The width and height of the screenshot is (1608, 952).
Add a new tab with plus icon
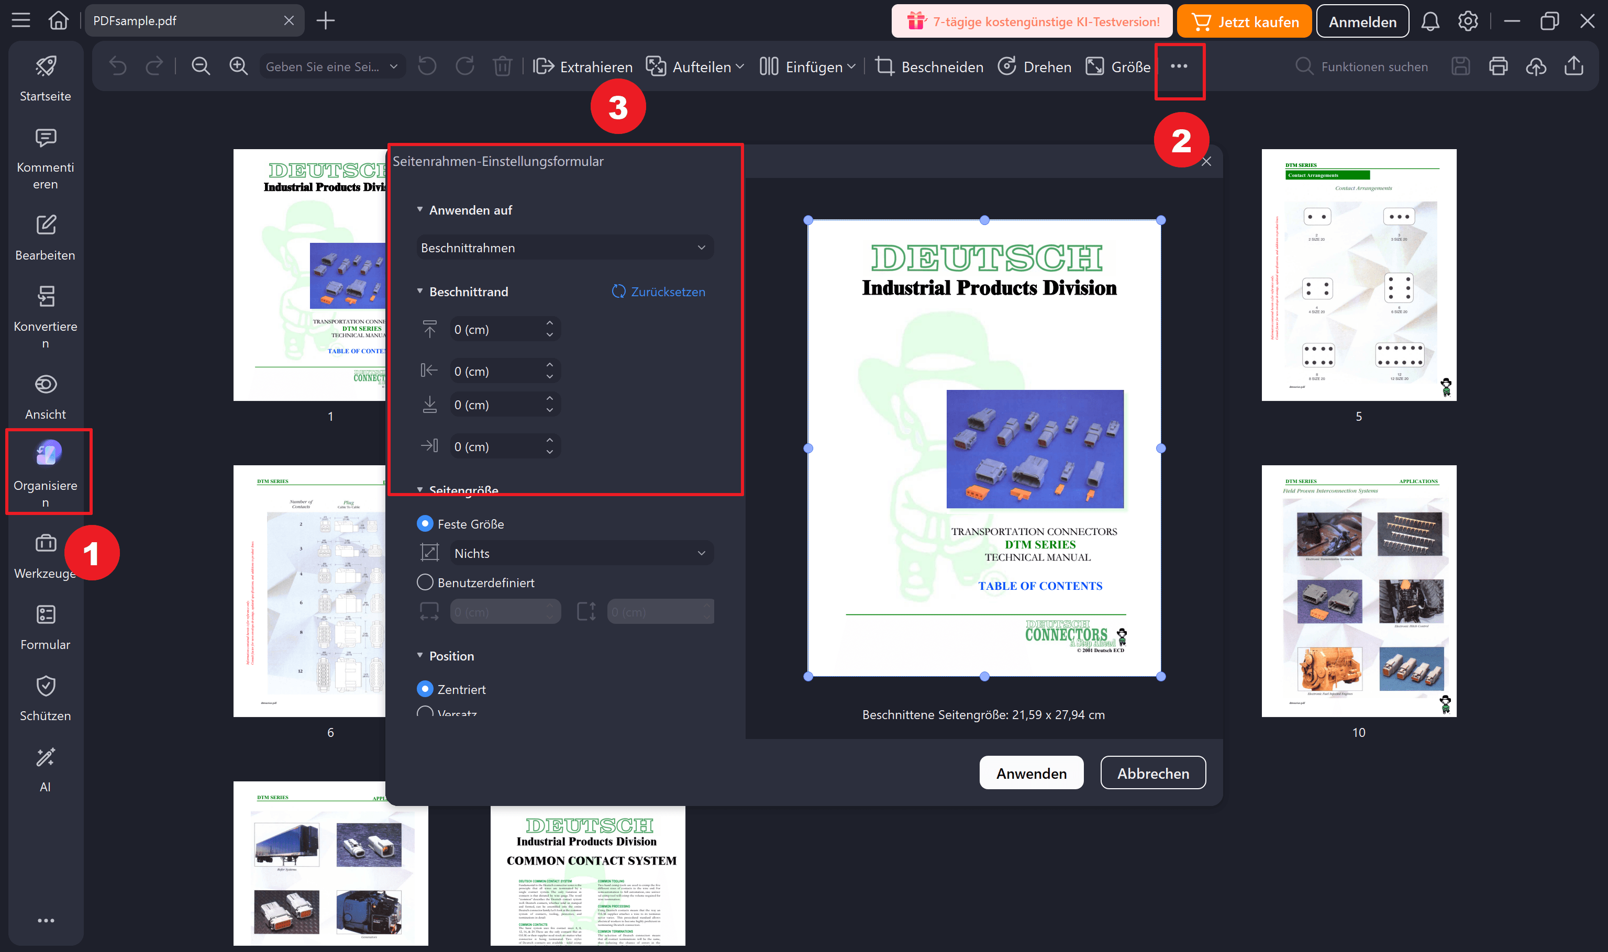coord(326,20)
